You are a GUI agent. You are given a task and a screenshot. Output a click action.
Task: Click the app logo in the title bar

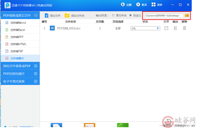point(7,5)
